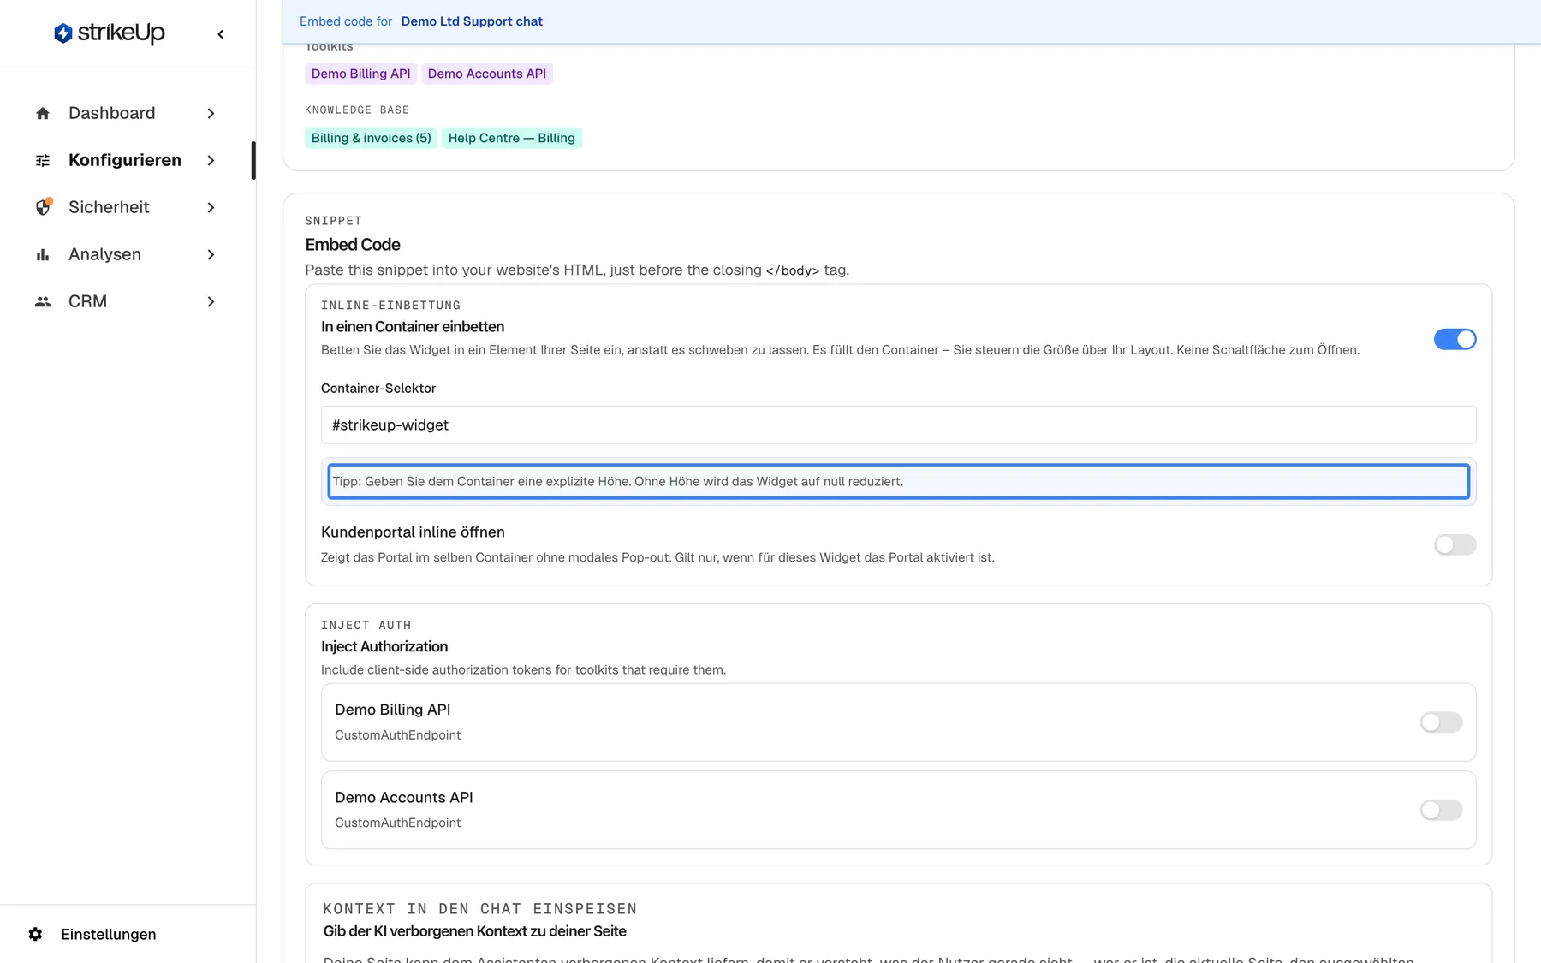
Task: Open Einstellungen at the sidebar bottom
Action: point(109,934)
